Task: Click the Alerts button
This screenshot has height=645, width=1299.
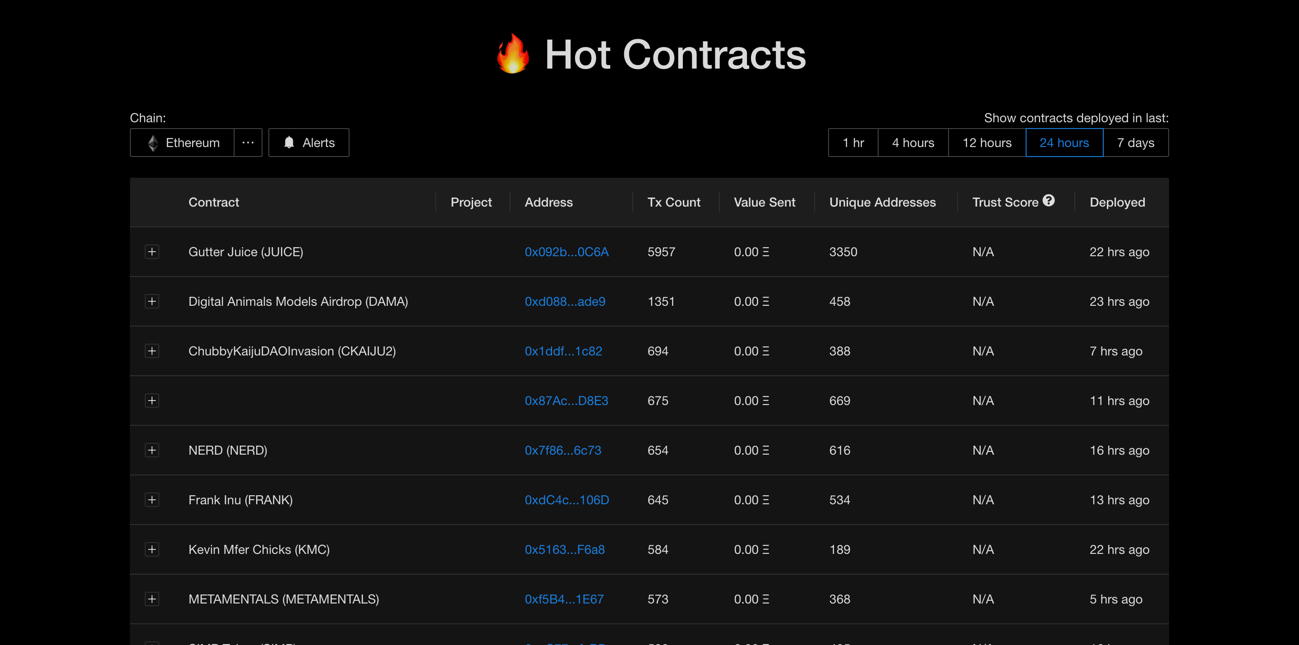Action: click(x=309, y=143)
